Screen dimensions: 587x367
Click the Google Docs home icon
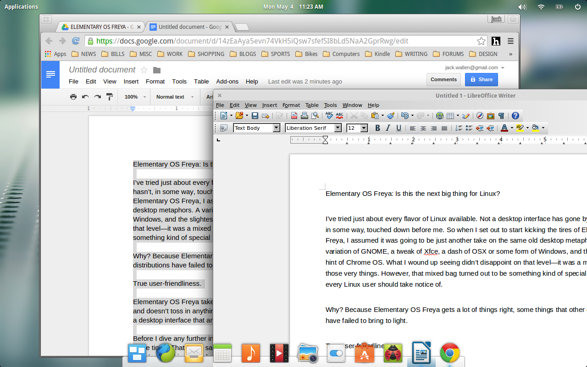(x=50, y=74)
